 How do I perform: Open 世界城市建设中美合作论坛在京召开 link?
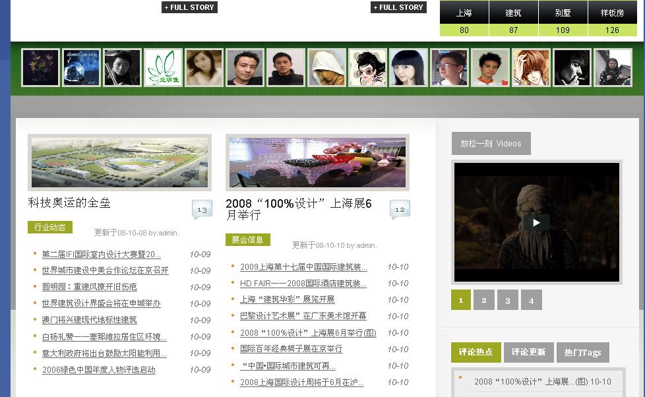(106, 270)
